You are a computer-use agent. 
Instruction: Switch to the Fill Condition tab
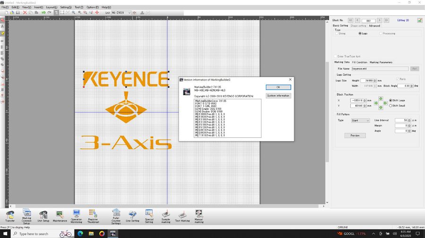pyautogui.click(x=360, y=63)
